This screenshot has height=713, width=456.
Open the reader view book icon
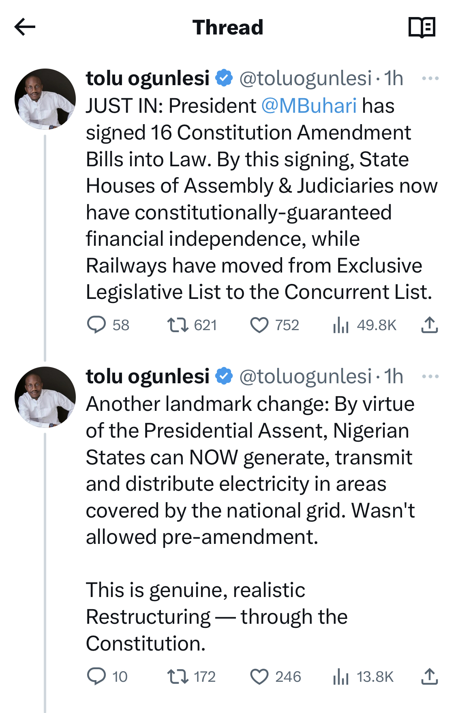pyautogui.click(x=422, y=27)
